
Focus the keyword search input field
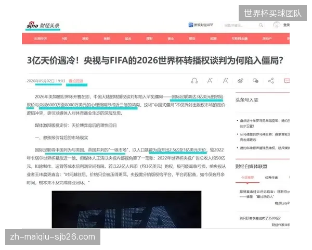240,25
